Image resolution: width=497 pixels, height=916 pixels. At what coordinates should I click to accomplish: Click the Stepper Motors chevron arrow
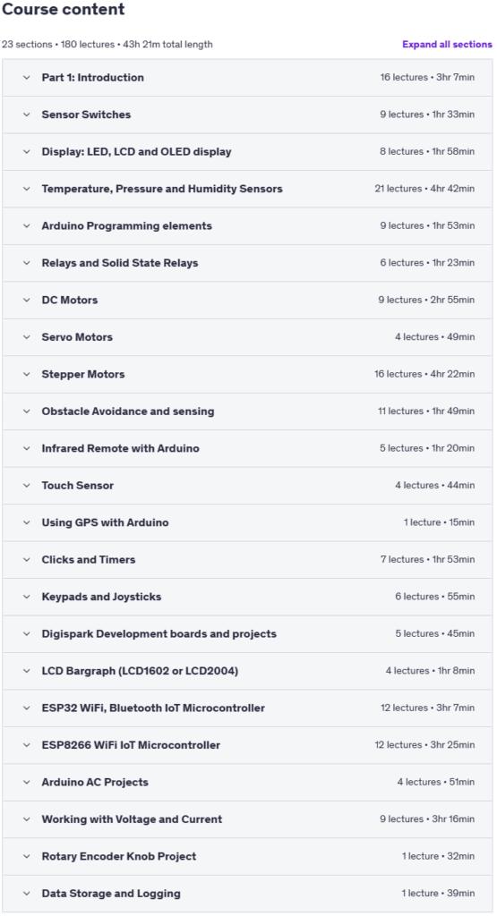pos(26,375)
